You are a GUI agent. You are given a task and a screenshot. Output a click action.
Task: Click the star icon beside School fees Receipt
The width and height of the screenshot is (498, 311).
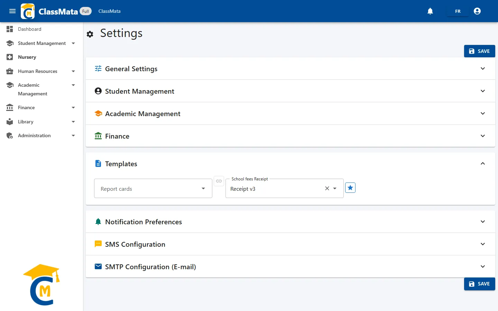point(350,188)
